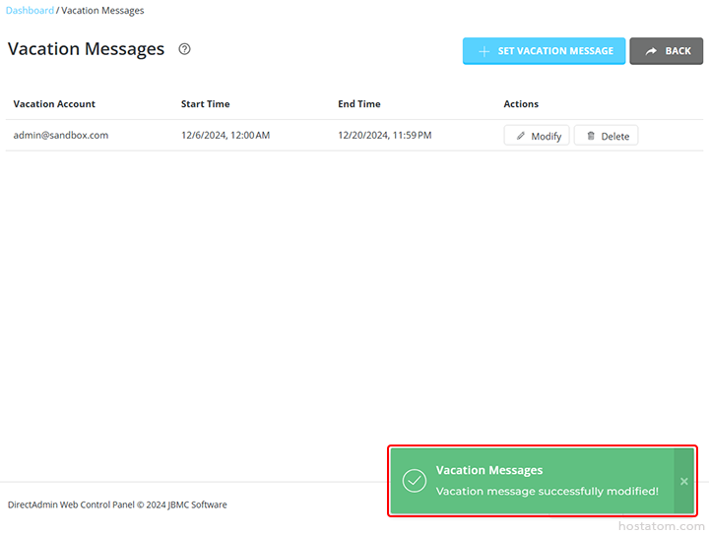The image size is (709, 534).
Task: Click the arrow icon on the Back button
Action: coord(651,51)
